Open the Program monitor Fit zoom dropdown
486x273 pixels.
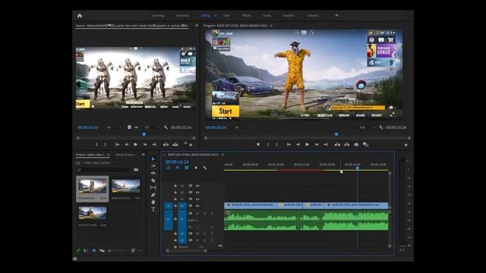(241, 127)
